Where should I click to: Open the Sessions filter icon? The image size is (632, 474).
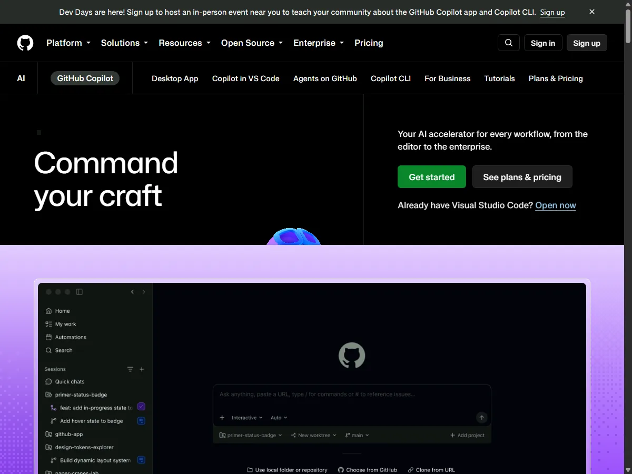pos(130,369)
